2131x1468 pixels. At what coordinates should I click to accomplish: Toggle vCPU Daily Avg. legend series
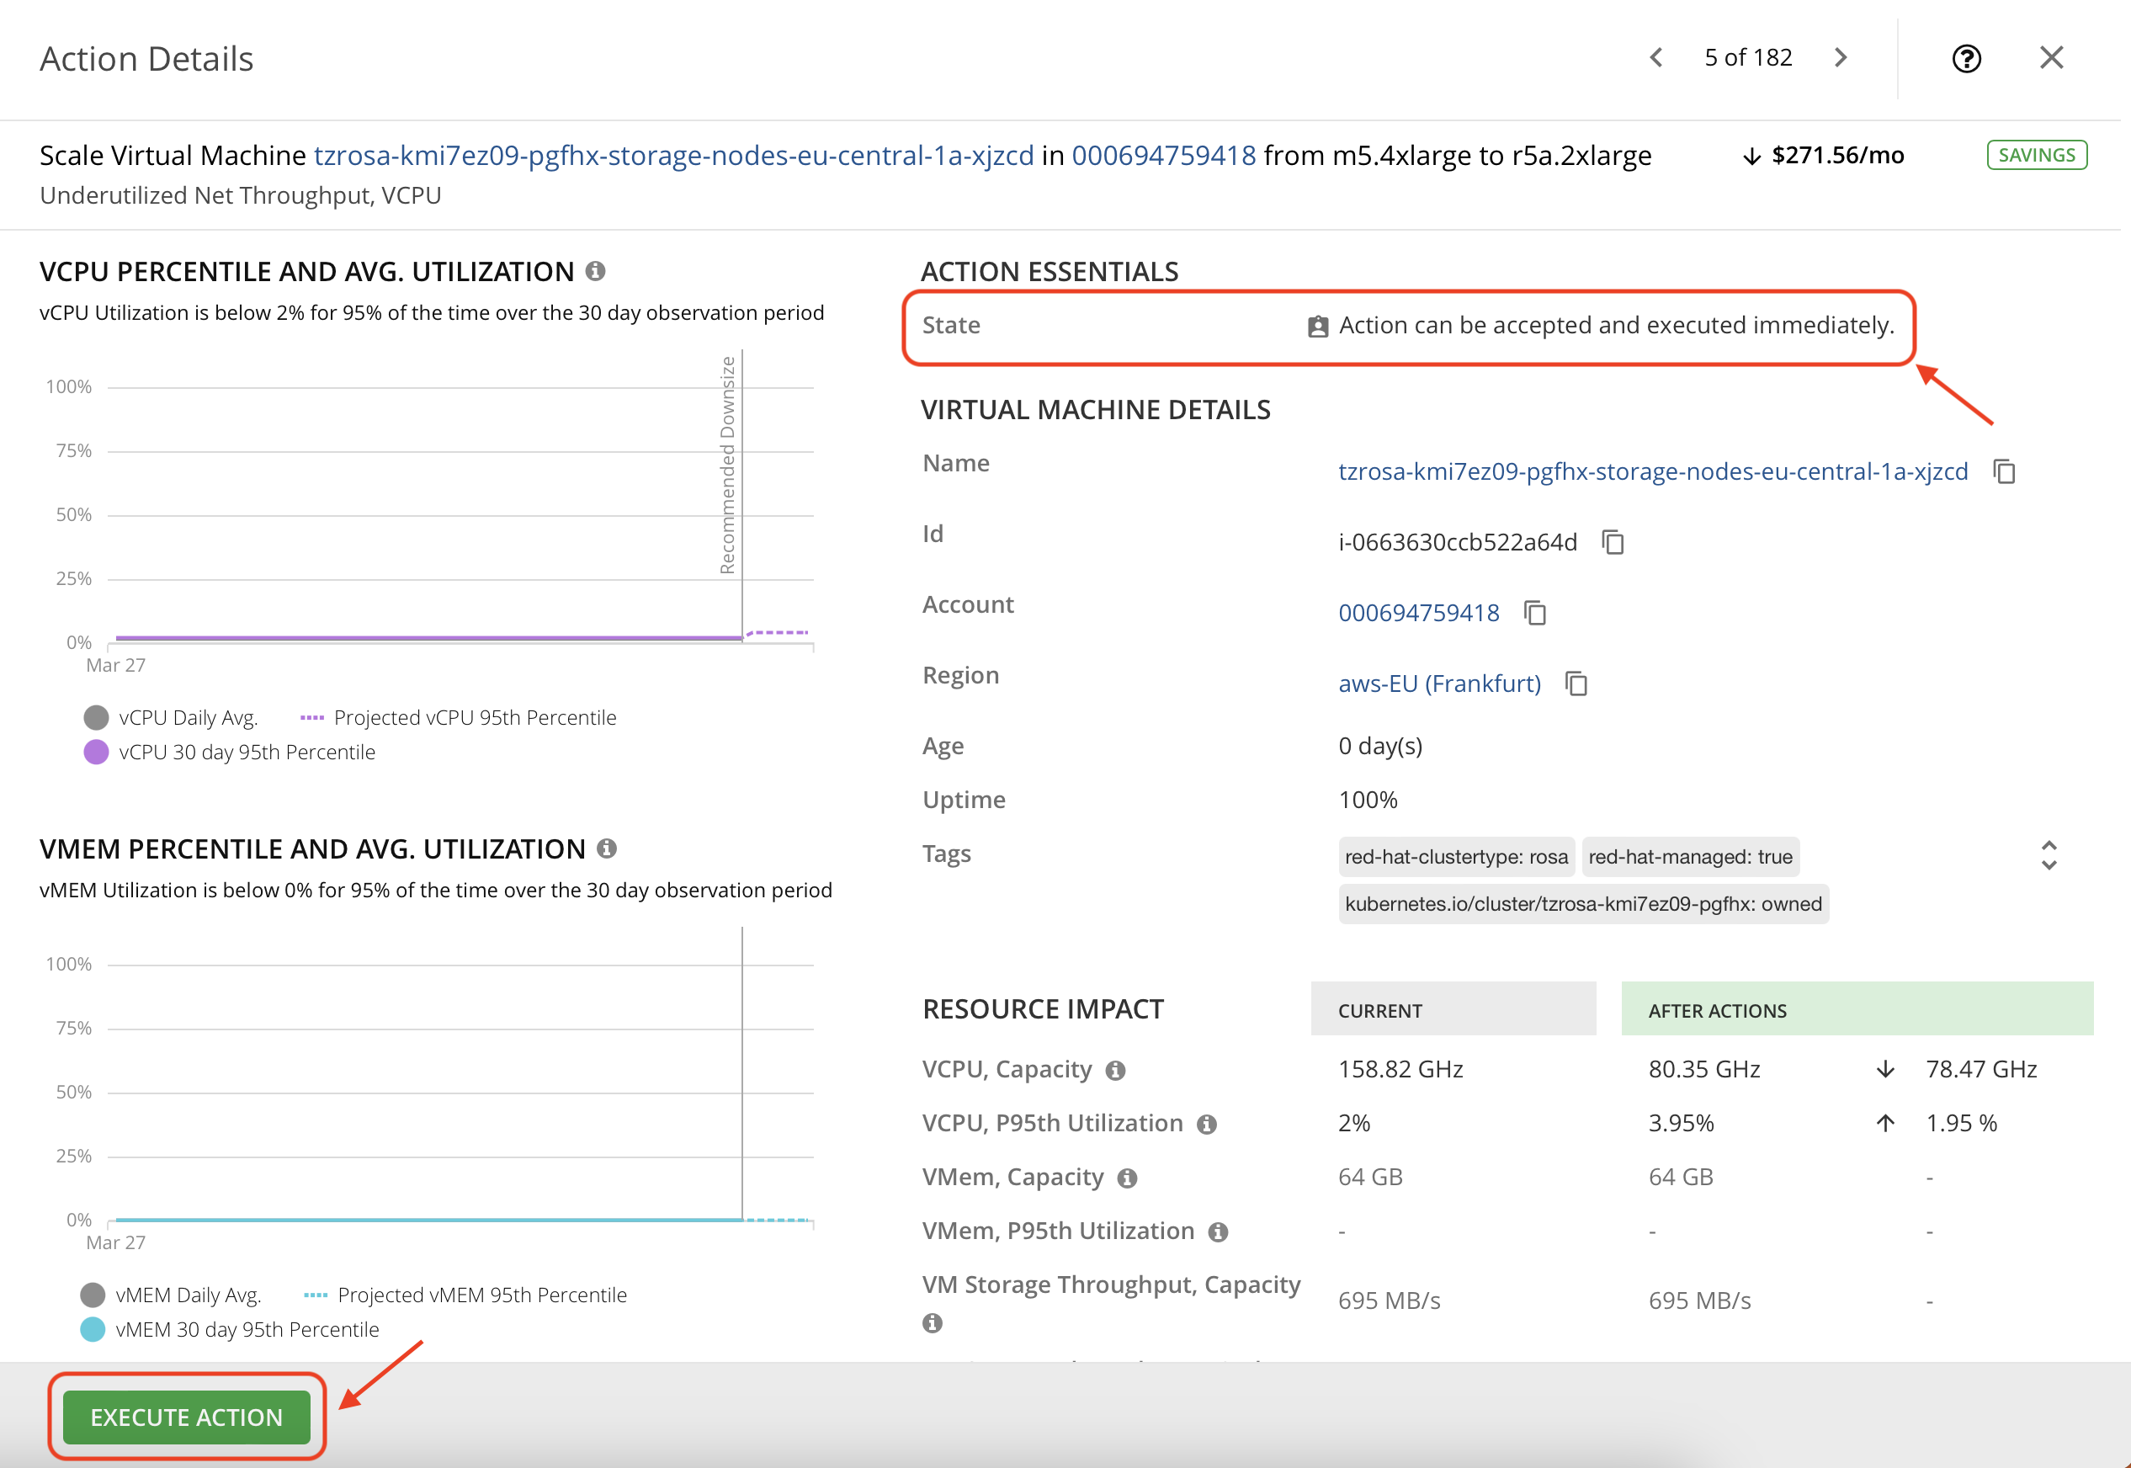(171, 717)
